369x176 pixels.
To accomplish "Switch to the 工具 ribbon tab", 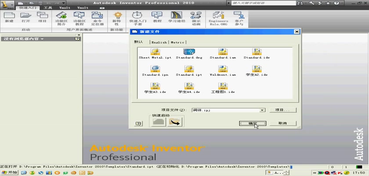I will (x=47, y=8).
